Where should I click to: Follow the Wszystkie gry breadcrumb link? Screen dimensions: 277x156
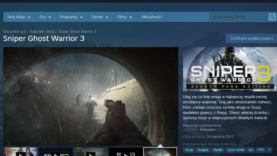click(15, 32)
